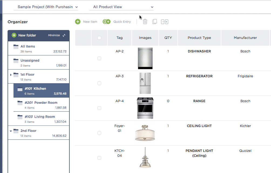The height and width of the screenshot is (173, 271).
Task: Check the select-all checkbox in table header
Action: point(99,38)
